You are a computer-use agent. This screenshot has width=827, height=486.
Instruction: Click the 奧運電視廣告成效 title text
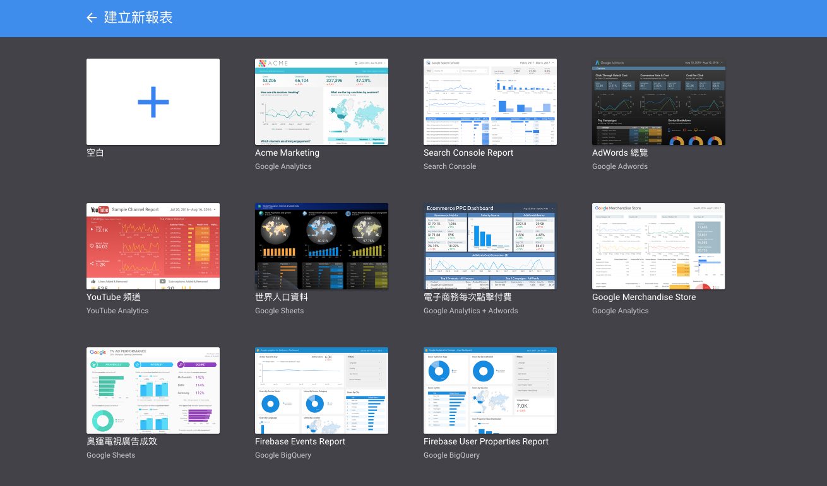click(122, 441)
